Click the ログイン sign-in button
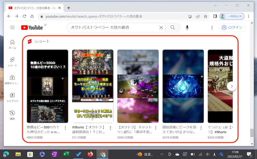The image size is (257, 159). pos(232,28)
